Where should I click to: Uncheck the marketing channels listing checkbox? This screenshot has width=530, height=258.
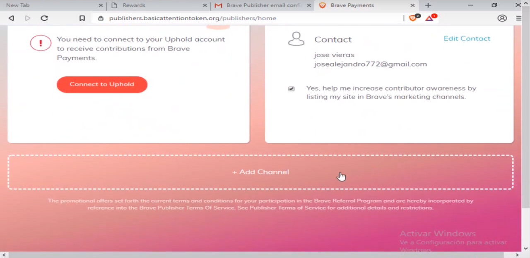pyautogui.click(x=291, y=89)
